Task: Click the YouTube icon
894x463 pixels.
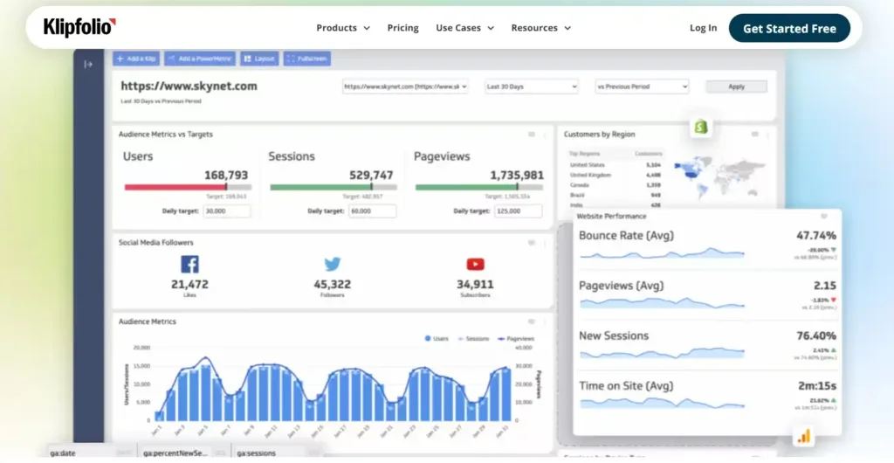Action: (476, 264)
